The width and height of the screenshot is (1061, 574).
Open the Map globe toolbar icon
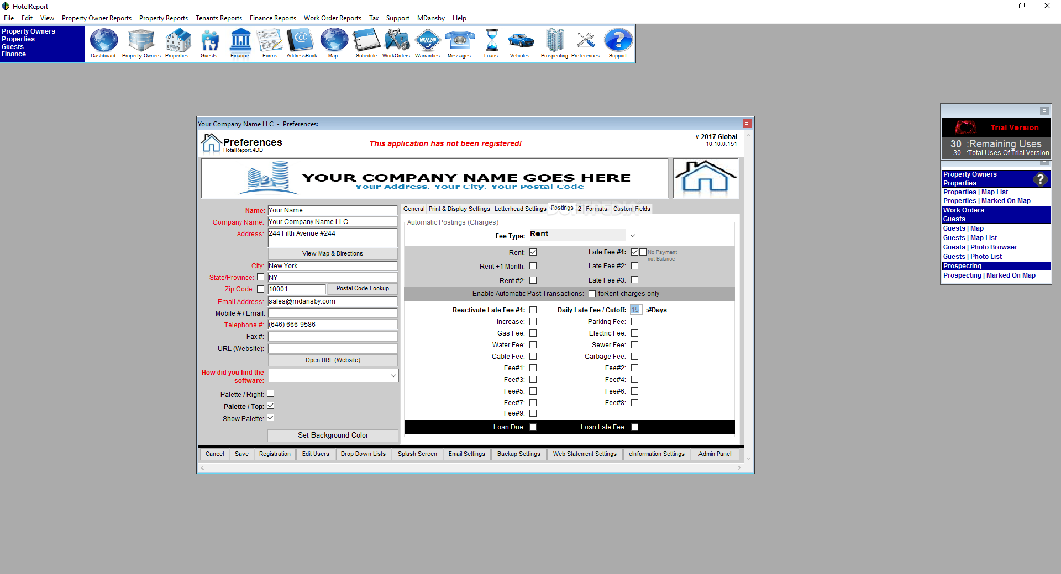click(333, 42)
